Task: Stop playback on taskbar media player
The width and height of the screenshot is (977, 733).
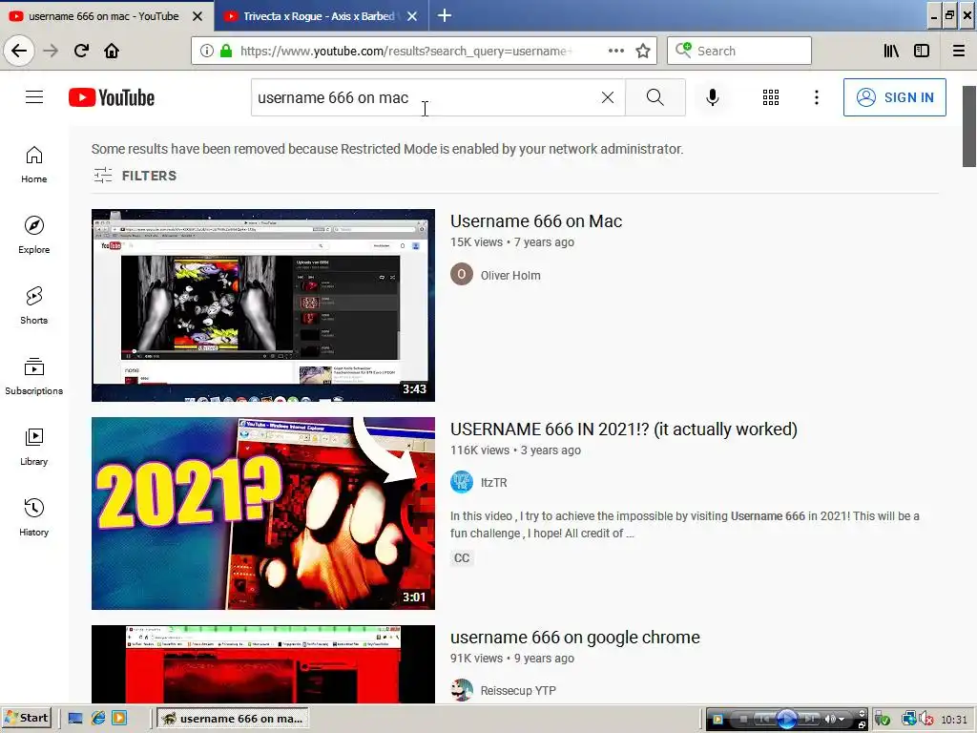Action: [744, 720]
